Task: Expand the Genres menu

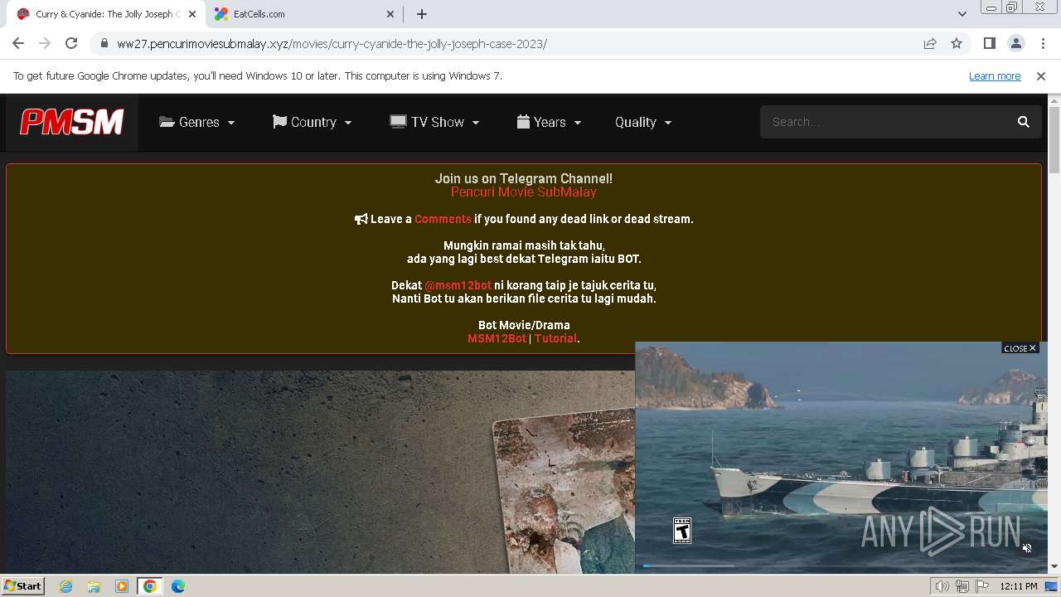Action: point(197,122)
